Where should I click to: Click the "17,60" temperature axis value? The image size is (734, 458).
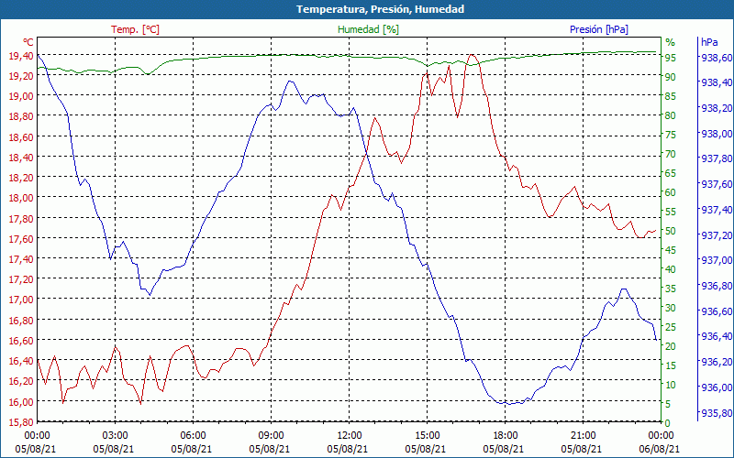(x=20, y=238)
